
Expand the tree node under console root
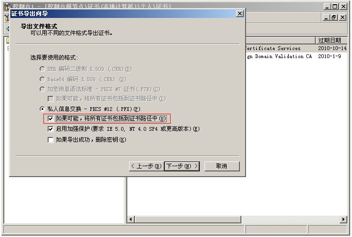(x=8, y=48)
